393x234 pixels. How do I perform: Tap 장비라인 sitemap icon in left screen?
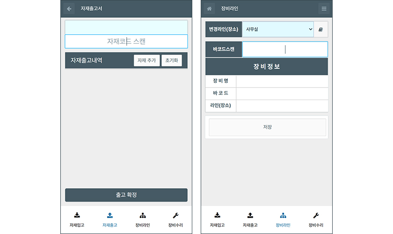coord(143,216)
